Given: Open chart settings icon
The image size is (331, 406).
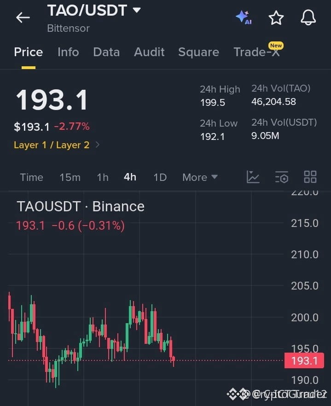Looking at the screenshot, I should point(282,177).
